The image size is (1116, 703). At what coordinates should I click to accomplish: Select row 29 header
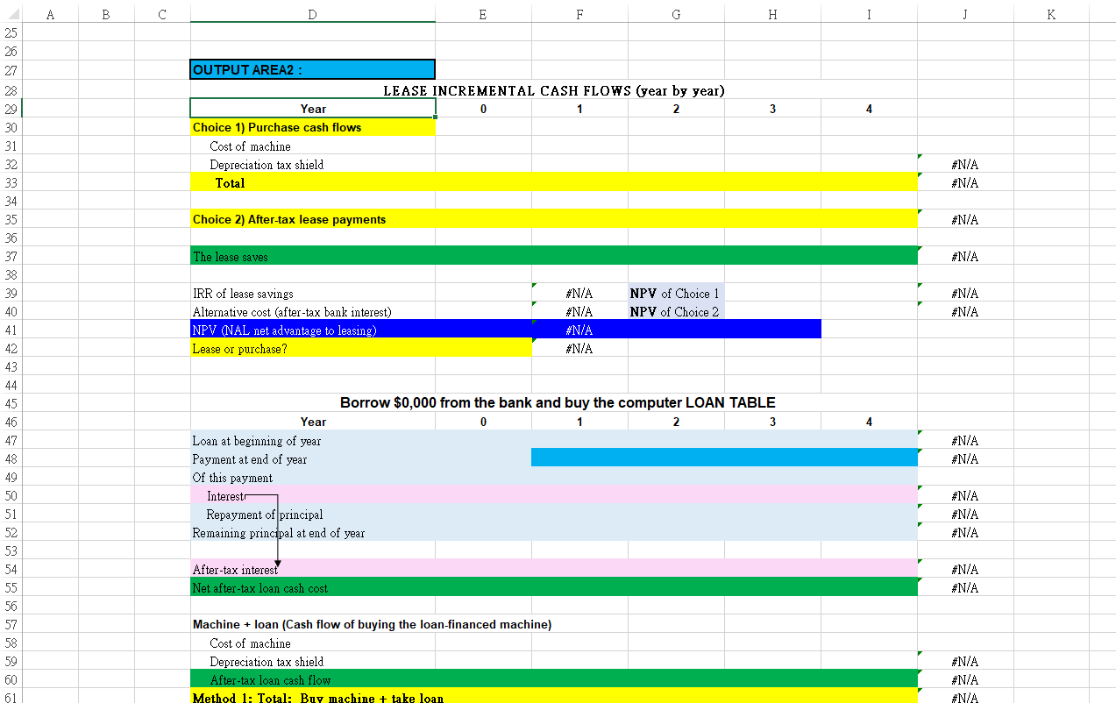[x=11, y=110]
